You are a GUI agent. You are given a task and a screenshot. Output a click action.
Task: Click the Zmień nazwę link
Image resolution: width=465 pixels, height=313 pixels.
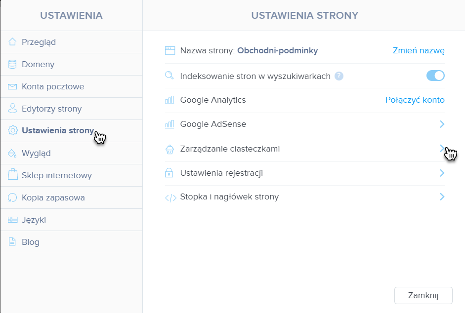tap(419, 51)
